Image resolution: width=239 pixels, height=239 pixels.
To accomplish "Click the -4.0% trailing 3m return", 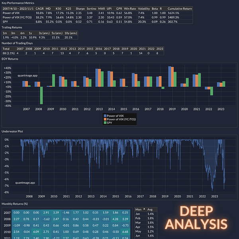I will (15, 37).
